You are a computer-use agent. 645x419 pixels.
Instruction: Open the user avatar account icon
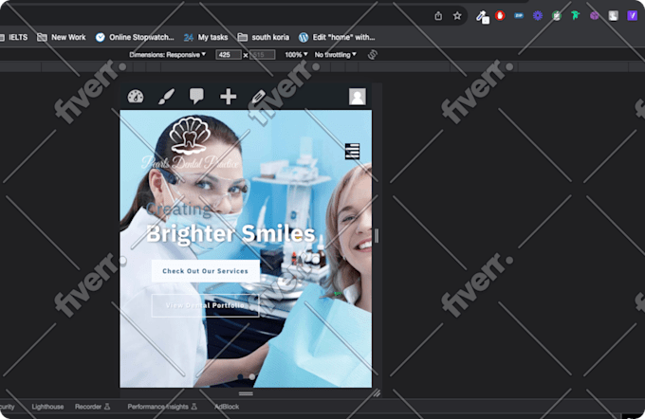tap(357, 97)
